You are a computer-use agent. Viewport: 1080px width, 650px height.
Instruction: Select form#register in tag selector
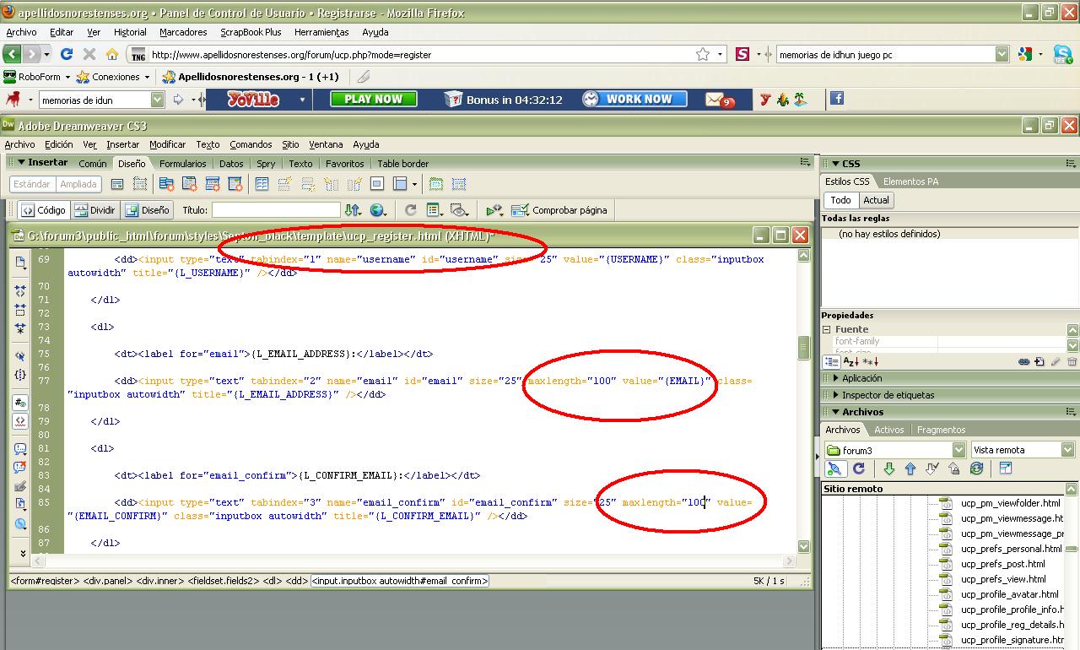(44, 581)
